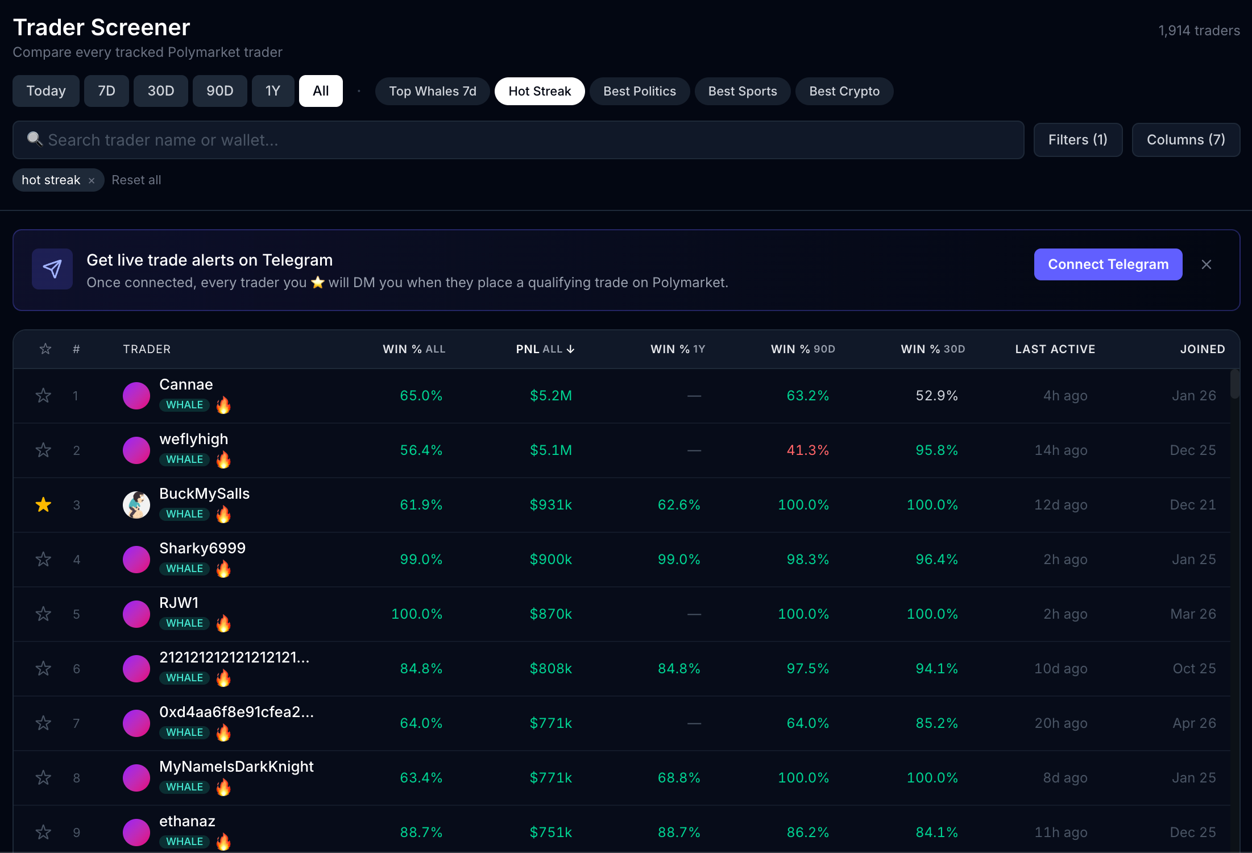Screen dimensions: 1252x853
Task: Star the weflyhigh trader row
Action: coord(43,450)
